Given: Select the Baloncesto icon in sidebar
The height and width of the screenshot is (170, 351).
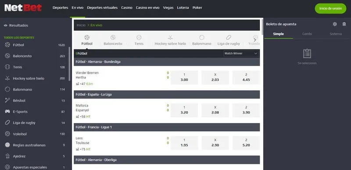Looking at the screenshot, I should (x=7, y=56).
